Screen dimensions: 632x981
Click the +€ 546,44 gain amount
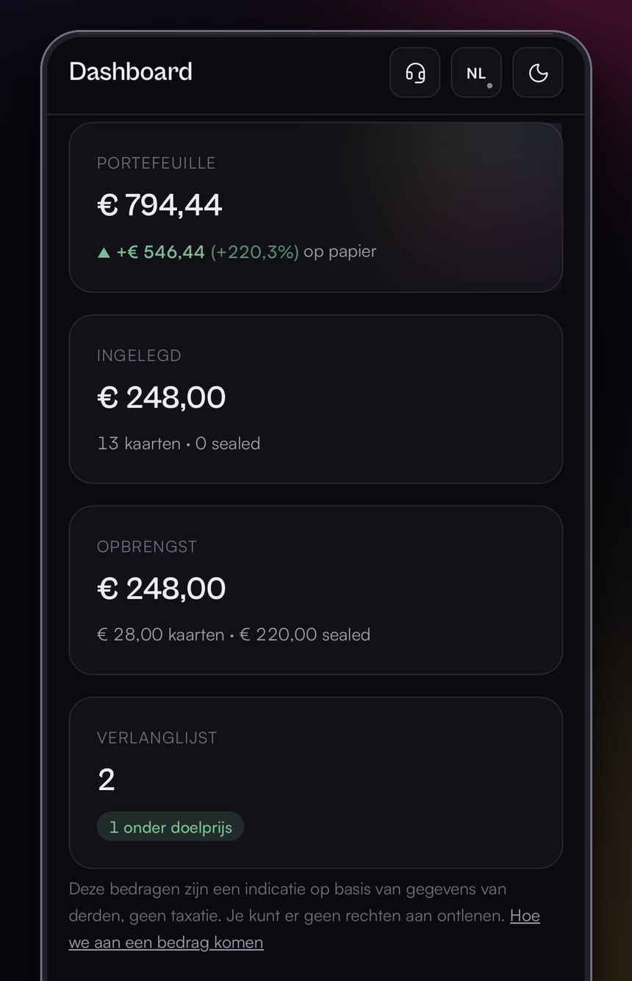click(x=160, y=251)
